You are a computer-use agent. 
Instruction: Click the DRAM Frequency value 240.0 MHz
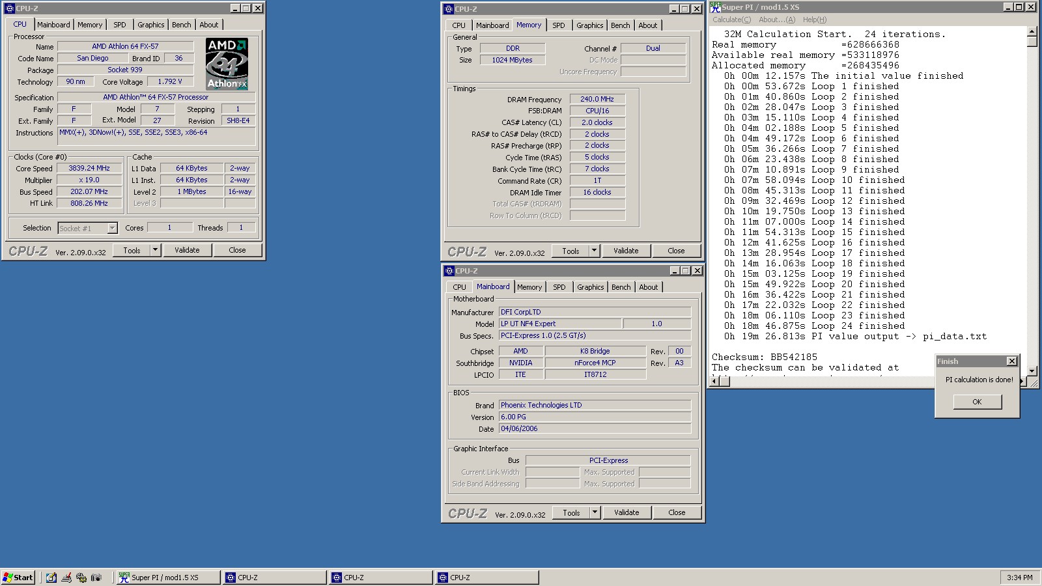[x=597, y=99]
